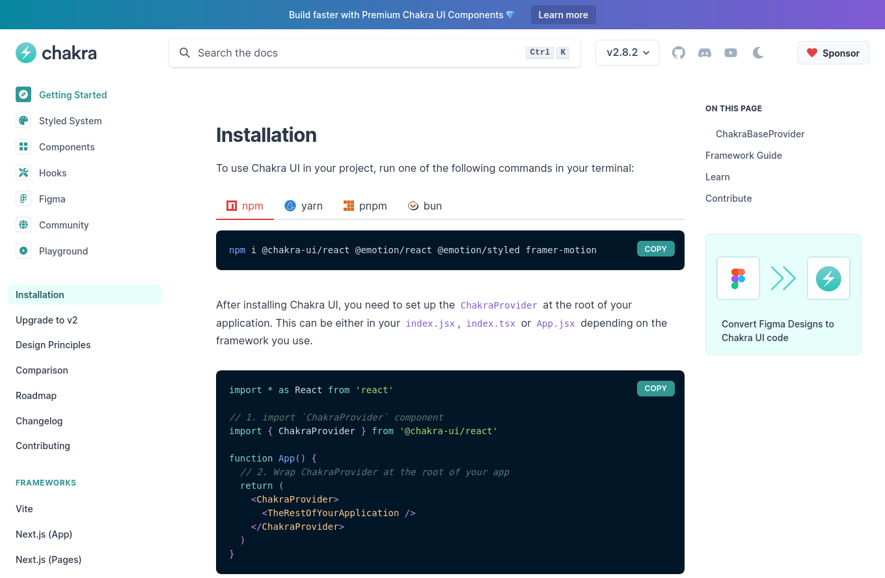Open Upgrade to v2 page

click(46, 320)
